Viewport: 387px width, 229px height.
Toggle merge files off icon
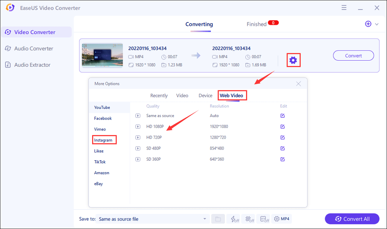tap(265, 219)
